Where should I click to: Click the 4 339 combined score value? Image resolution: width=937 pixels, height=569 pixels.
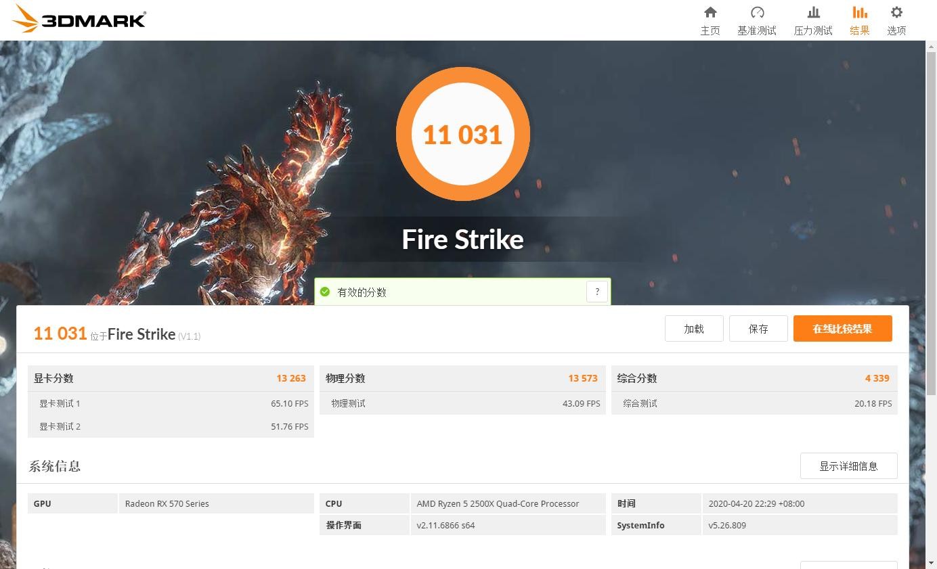pos(877,378)
